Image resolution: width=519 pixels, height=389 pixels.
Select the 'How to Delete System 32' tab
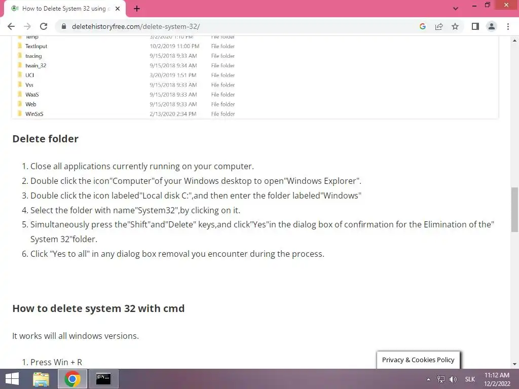(64, 9)
